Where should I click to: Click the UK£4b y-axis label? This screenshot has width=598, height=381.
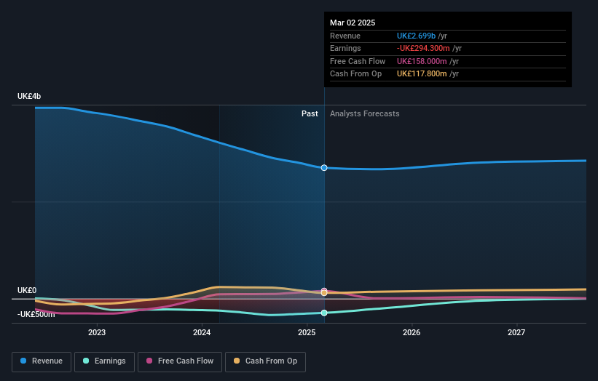[x=29, y=96]
